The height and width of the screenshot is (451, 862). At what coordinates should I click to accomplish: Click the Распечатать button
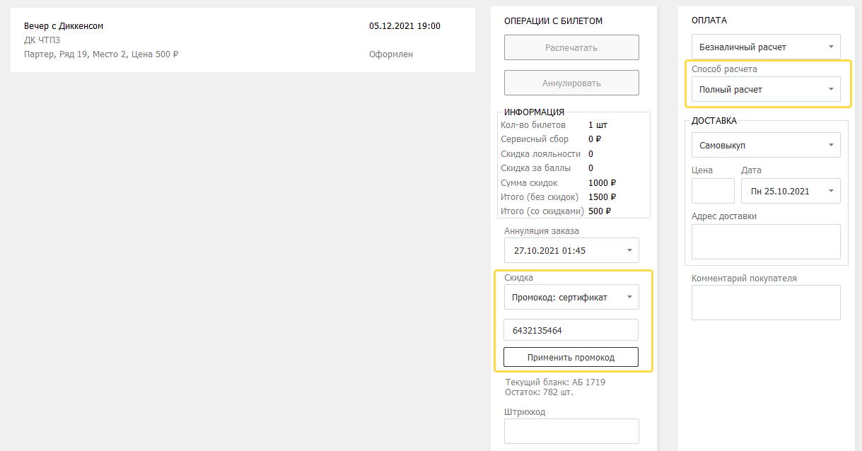(x=571, y=47)
